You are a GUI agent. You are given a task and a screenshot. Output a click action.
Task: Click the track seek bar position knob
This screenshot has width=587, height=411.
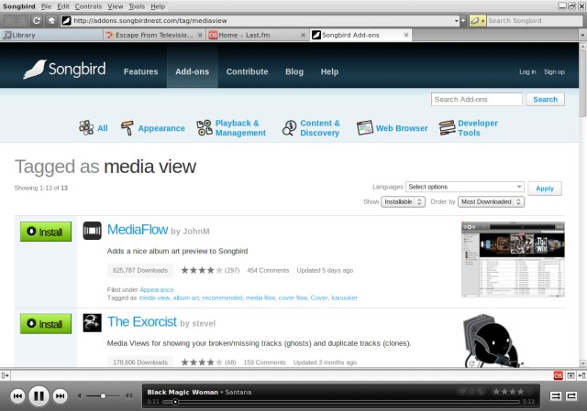tap(175, 402)
